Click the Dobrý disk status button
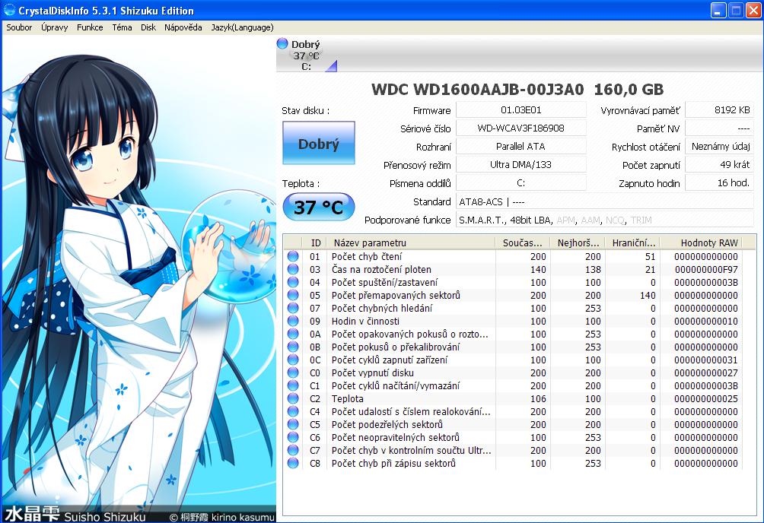This screenshot has height=523, width=764. pyautogui.click(x=318, y=143)
